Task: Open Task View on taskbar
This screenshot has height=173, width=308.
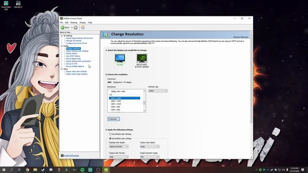Action: (19, 170)
